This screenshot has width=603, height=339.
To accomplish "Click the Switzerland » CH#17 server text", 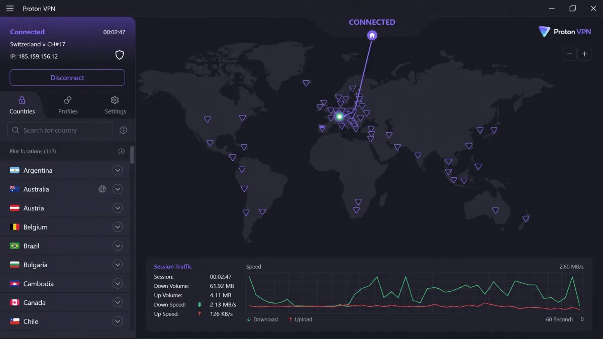I will coord(38,44).
